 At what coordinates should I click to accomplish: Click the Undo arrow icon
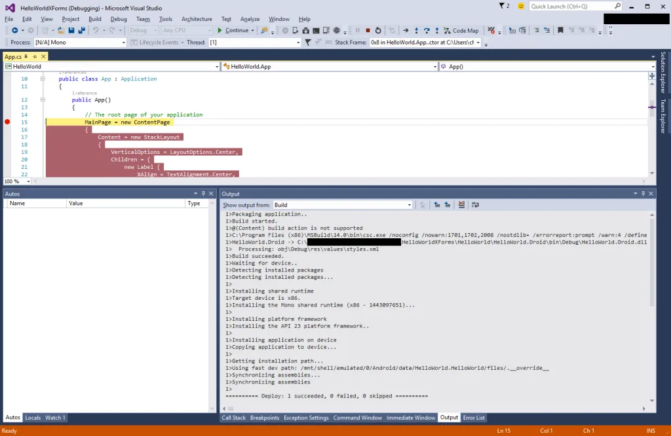click(96, 30)
